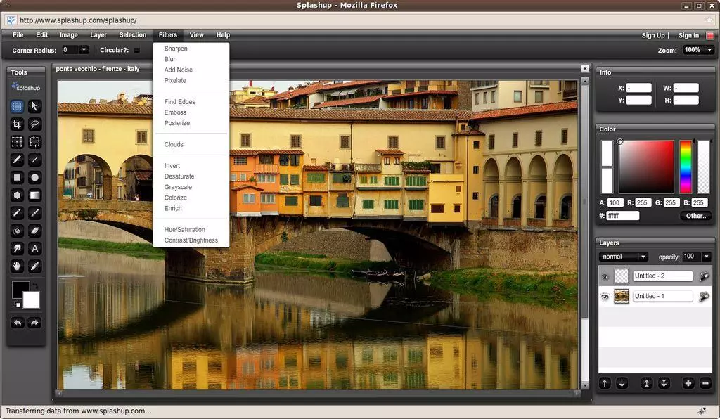Delete layer using minus button
720x419 pixels.
(705, 383)
